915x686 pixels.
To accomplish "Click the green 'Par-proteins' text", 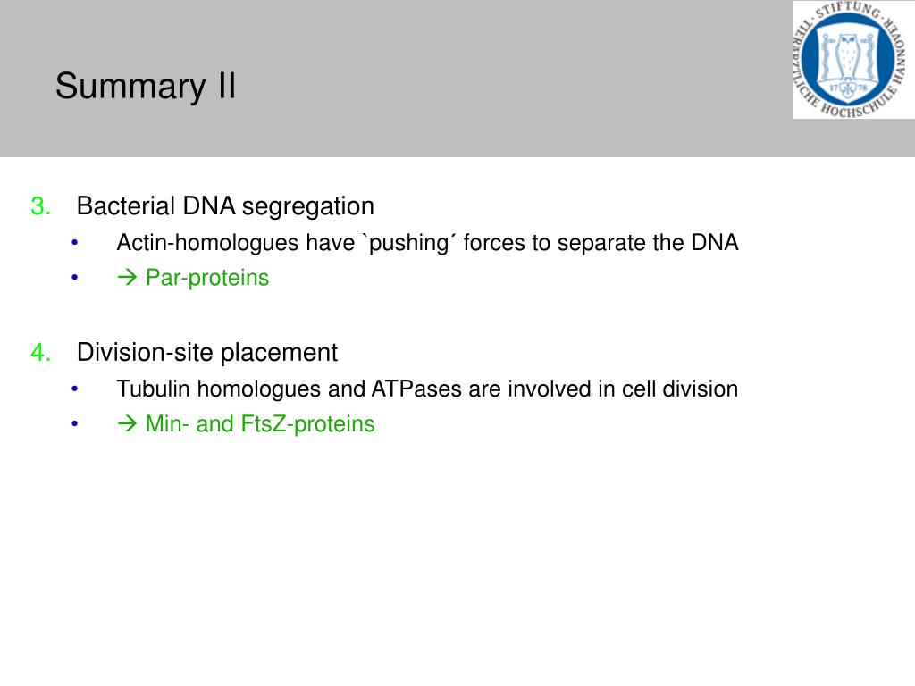I will [x=207, y=278].
